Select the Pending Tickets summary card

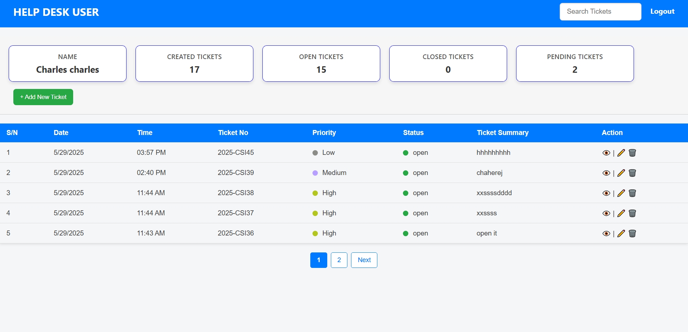tap(575, 63)
